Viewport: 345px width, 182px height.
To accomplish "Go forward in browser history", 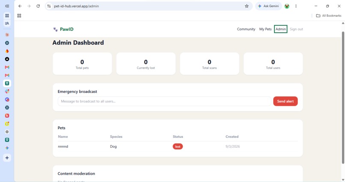I will tap(29, 6).
